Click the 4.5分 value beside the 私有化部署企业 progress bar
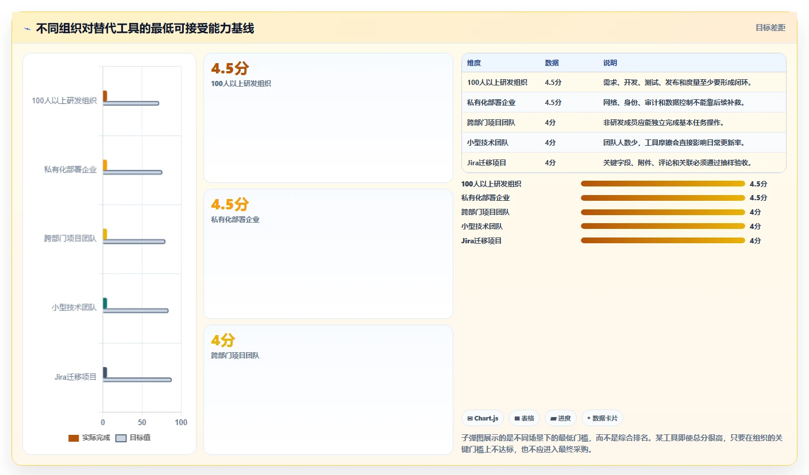Screen dimensions: 809x475 click(x=758, y=198)
